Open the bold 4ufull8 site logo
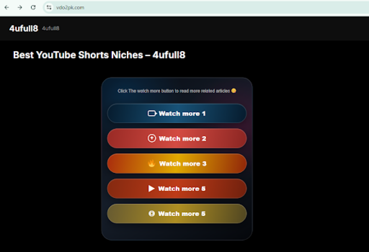Image resolution: width=369 pixels, height=252 pixels. (x=24, y=29)
